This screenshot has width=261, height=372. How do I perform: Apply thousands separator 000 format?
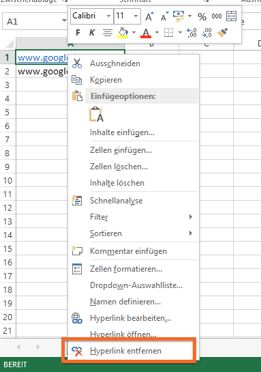click(217, 16)
